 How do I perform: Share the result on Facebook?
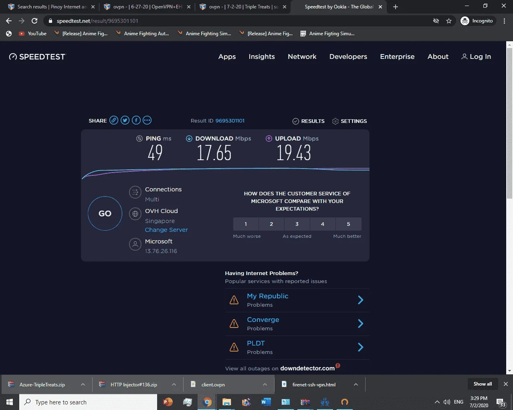pos(136,120)
